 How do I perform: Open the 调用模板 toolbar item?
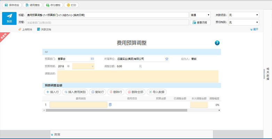[x=32, y=5]
